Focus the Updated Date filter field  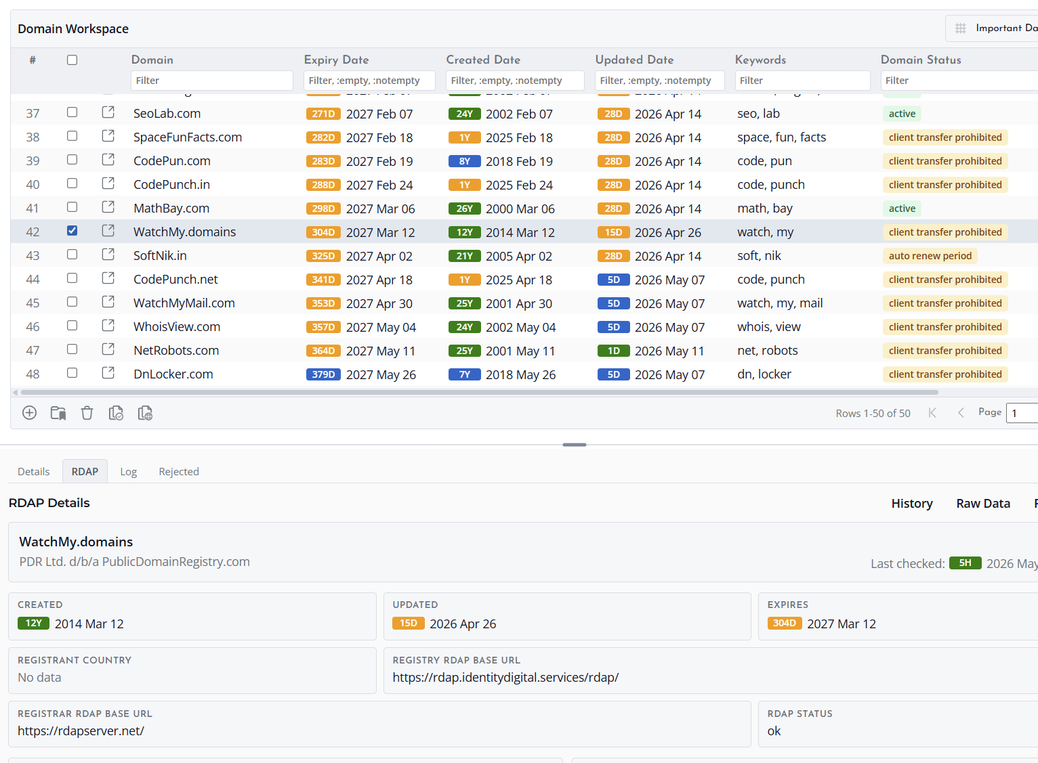pyautogui.click(x=660, y=81)
